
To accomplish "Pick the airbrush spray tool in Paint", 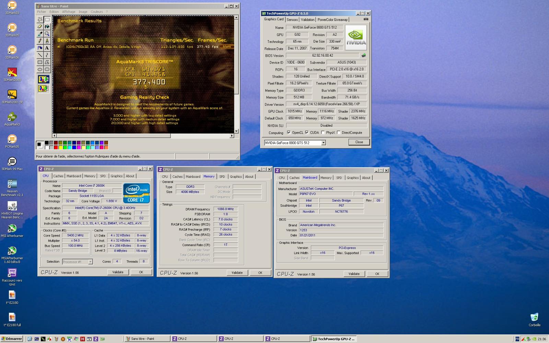I will (x=40, y=48).
